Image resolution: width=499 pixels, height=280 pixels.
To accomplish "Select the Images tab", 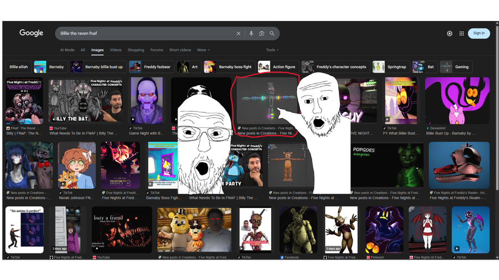I will click(98, 50).
